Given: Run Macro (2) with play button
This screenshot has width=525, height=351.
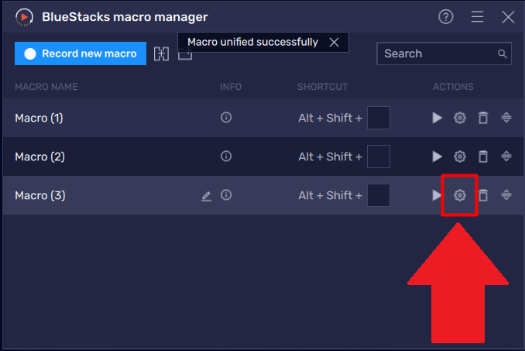Looking at the screenshot, I should 437,157.
